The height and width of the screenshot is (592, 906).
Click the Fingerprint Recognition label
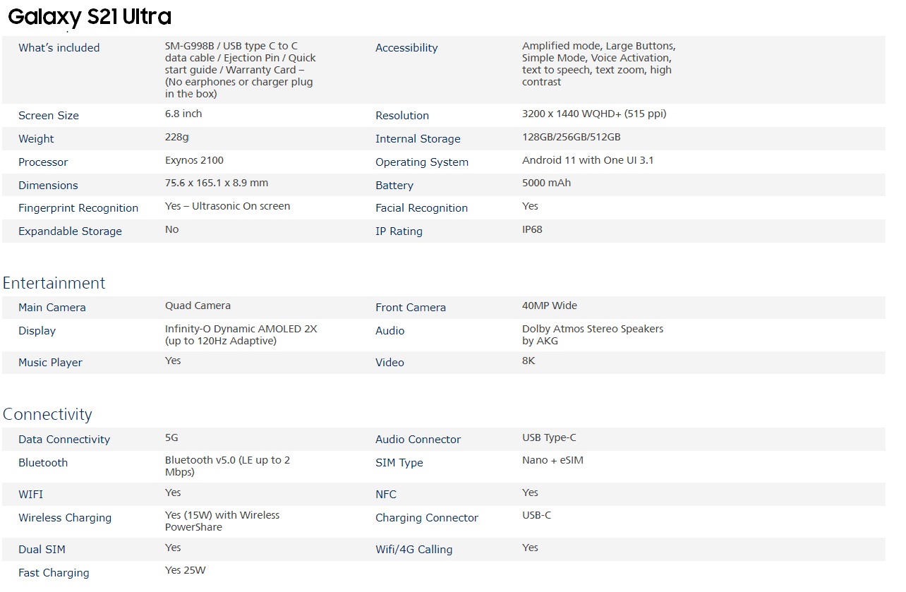pos(78,208)
